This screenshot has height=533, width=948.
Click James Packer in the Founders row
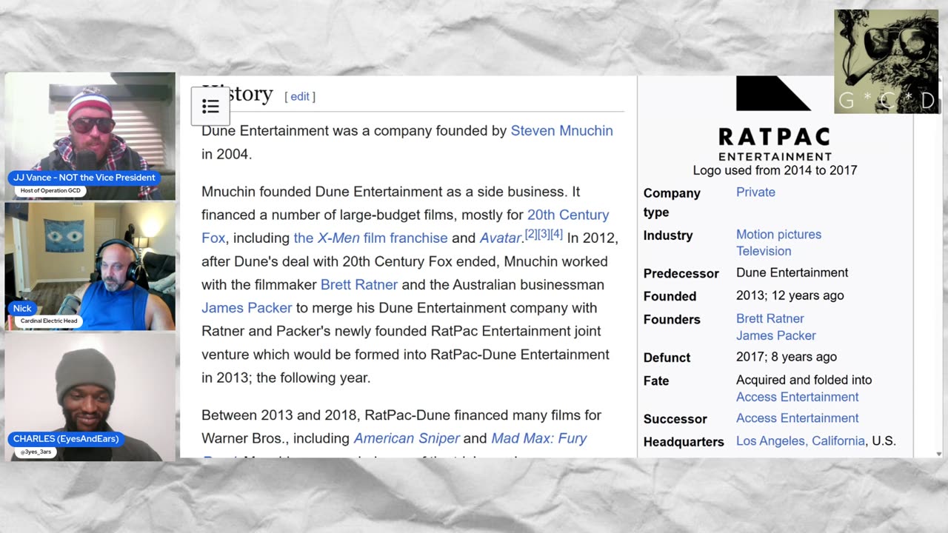tap(776, 336)
